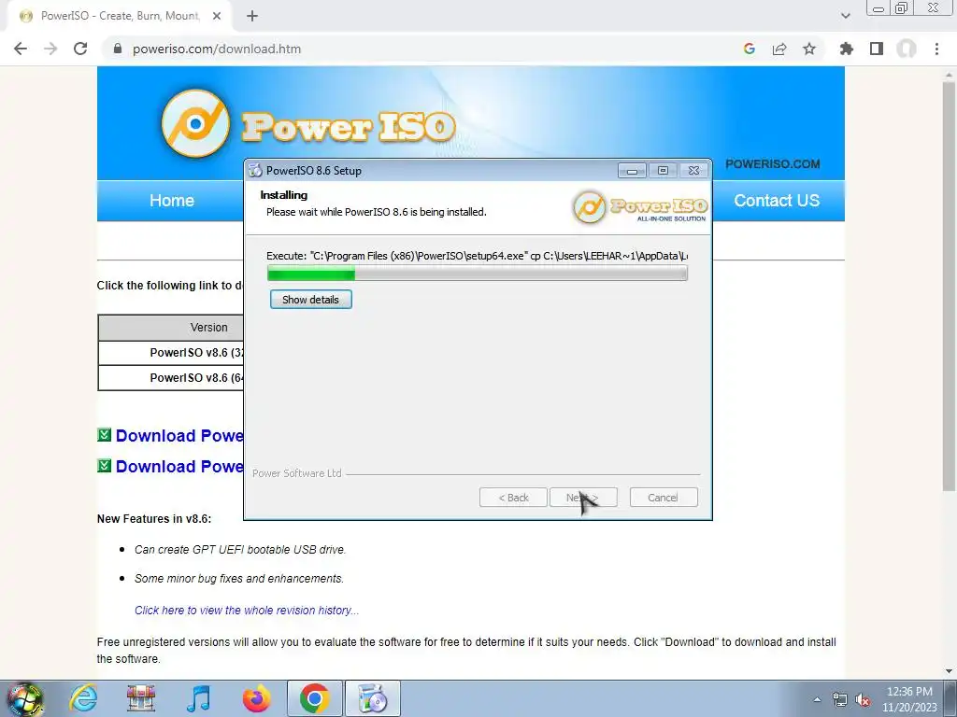The width and height of the screenshot is (957, 717).
Task: Minimize the Chrome browser window
Action: (878, 8)
